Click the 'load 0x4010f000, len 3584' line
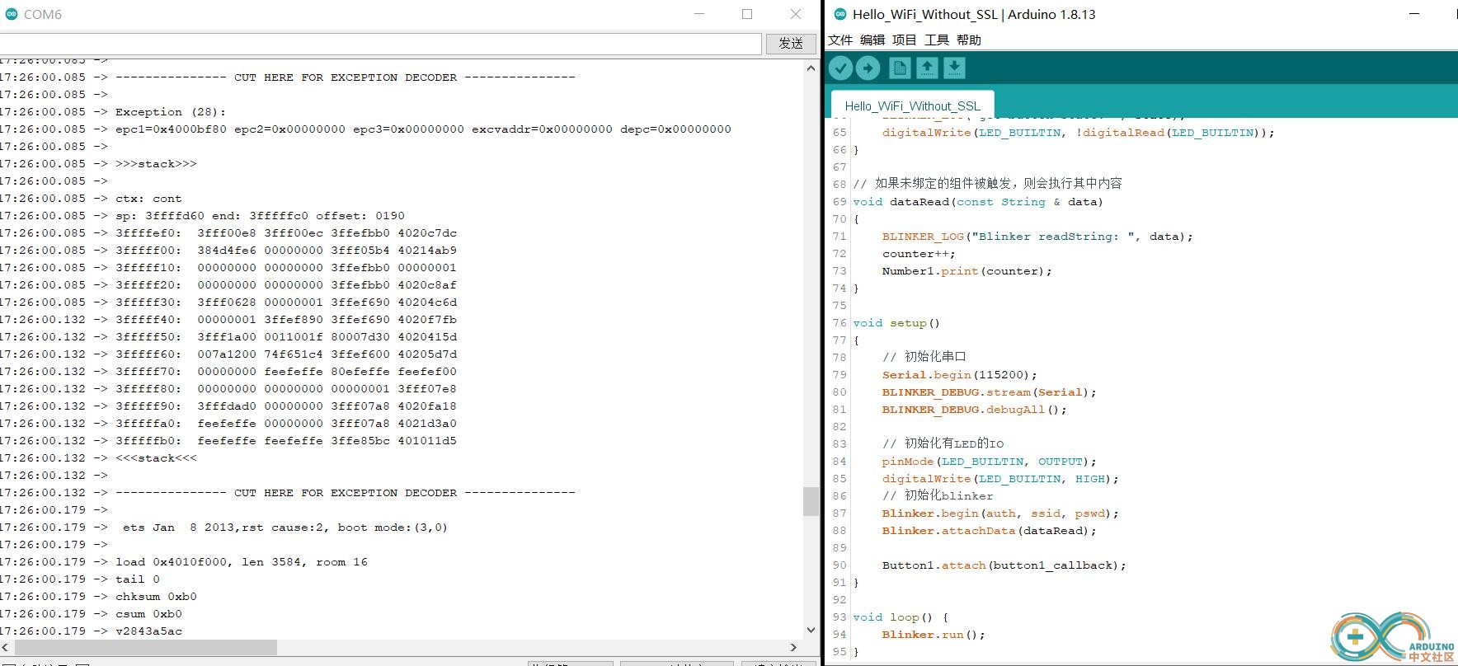This screenshot has width=1458, height=666. (x=242, y=561)
